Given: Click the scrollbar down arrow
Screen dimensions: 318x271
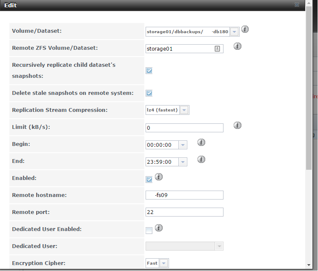Looking at the screenshot, I should [x=309, y=265].
